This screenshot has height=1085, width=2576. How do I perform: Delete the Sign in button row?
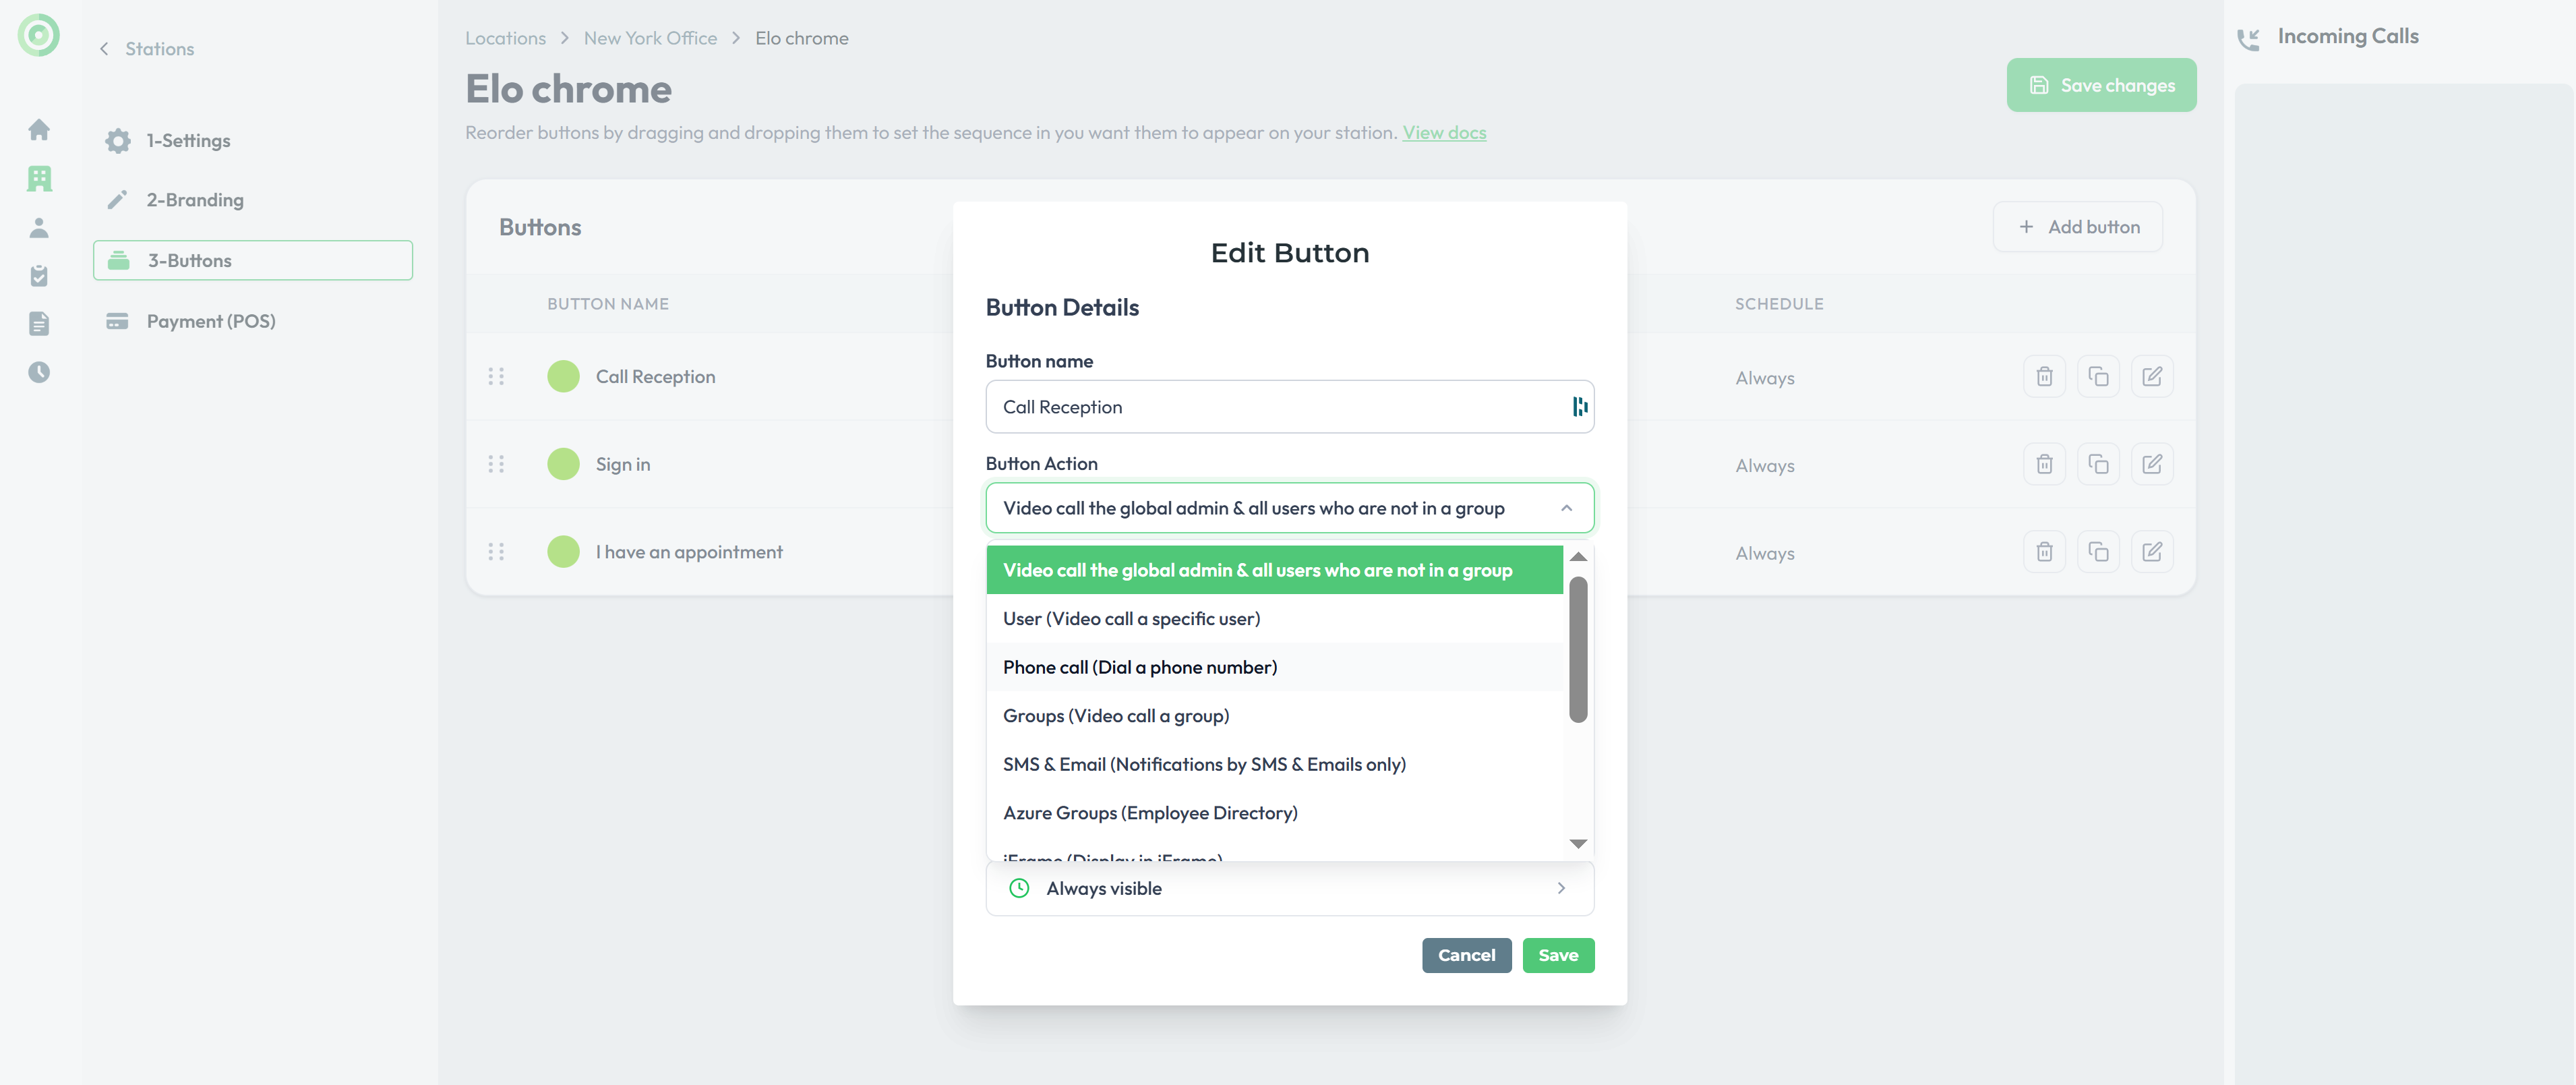pyautogui.click(x=2044, y=464)
